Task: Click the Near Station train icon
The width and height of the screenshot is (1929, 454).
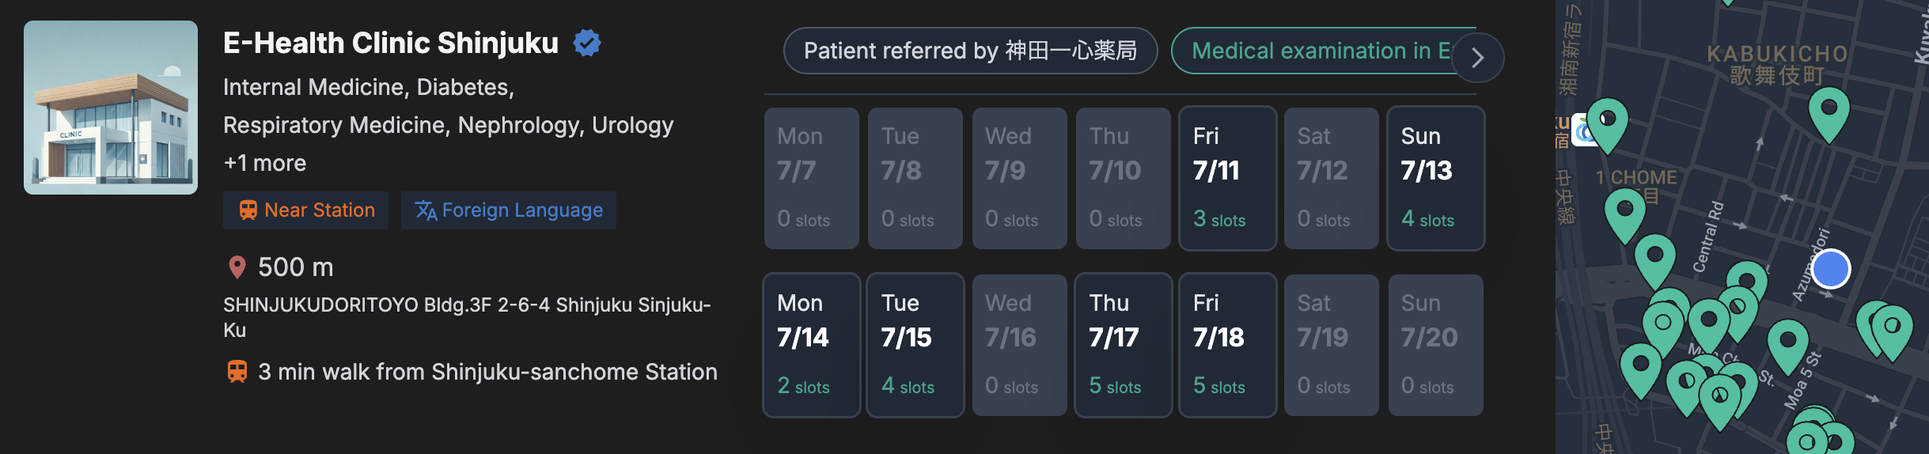Action: click(x=248, y=210)
